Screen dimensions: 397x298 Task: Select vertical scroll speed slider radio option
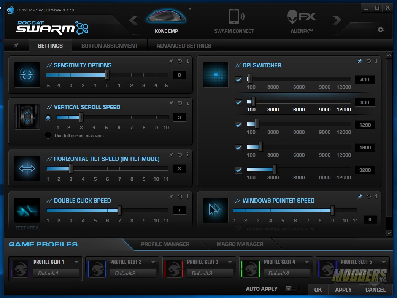tap(48, 117)
